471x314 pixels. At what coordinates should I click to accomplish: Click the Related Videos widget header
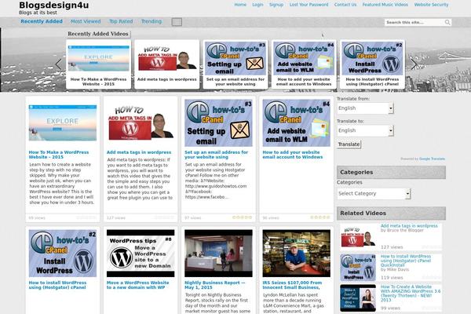[x=391, y=213]
